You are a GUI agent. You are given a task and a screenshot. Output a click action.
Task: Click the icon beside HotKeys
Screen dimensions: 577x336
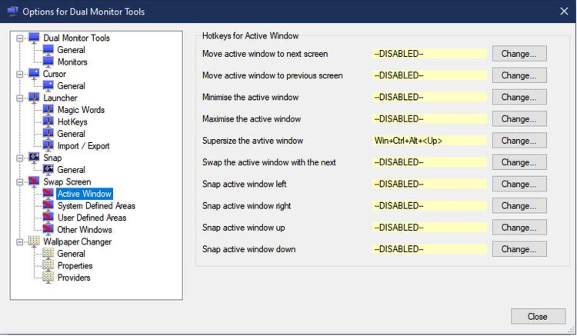click(48, 122)
